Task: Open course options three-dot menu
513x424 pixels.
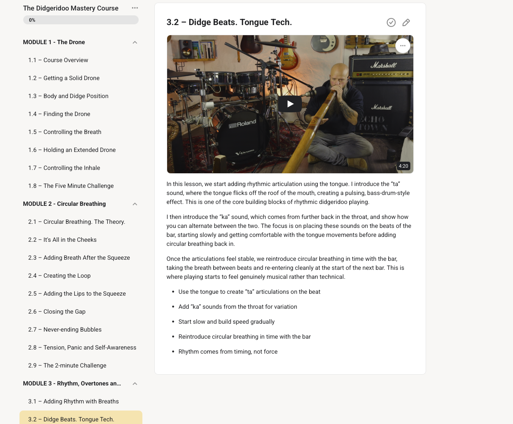Action: [135, 8]
